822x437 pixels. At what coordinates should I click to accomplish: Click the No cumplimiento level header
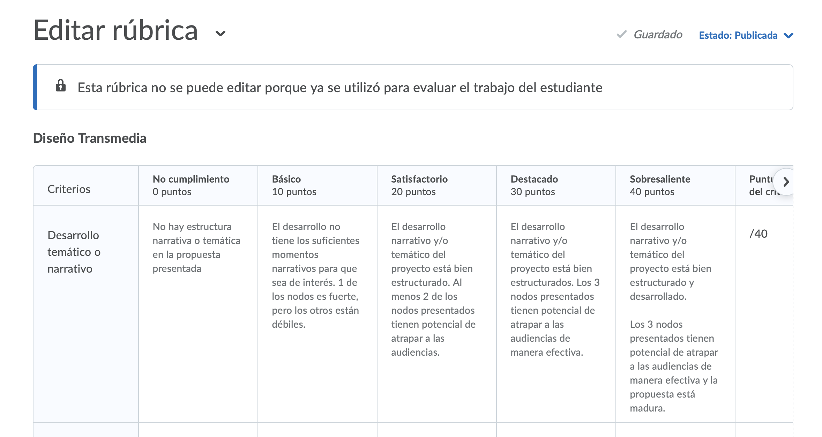191,185
